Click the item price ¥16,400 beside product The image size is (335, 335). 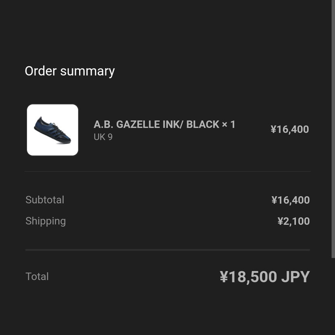point(290,129)
